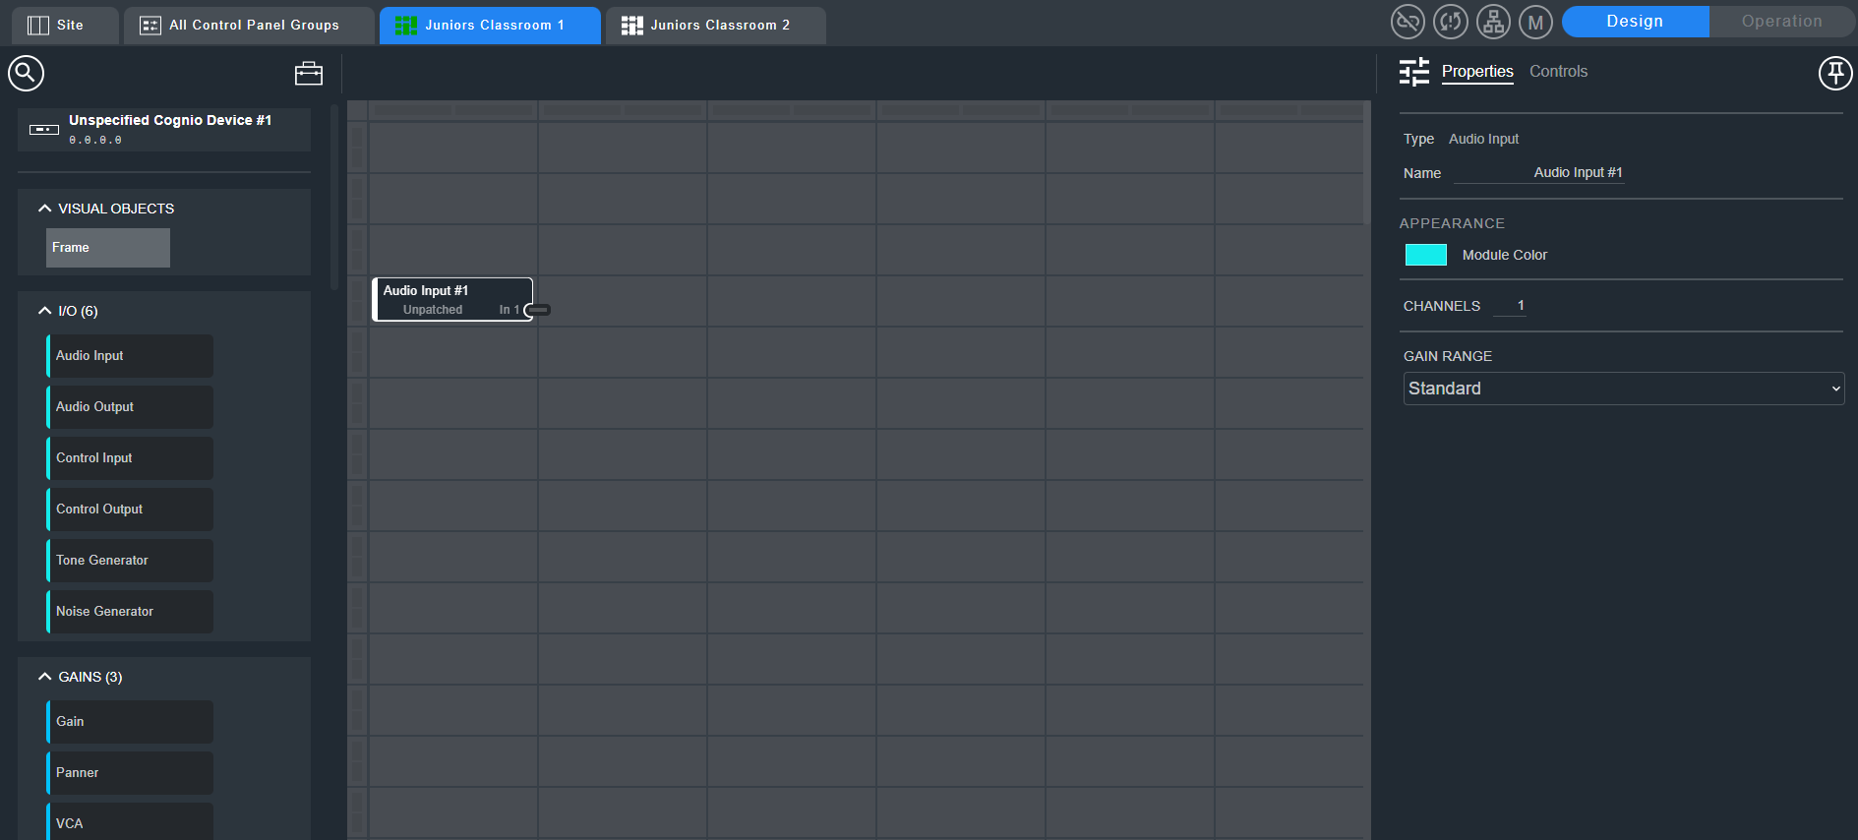
Task: Select the Gain module
Action: click(130, 722)
